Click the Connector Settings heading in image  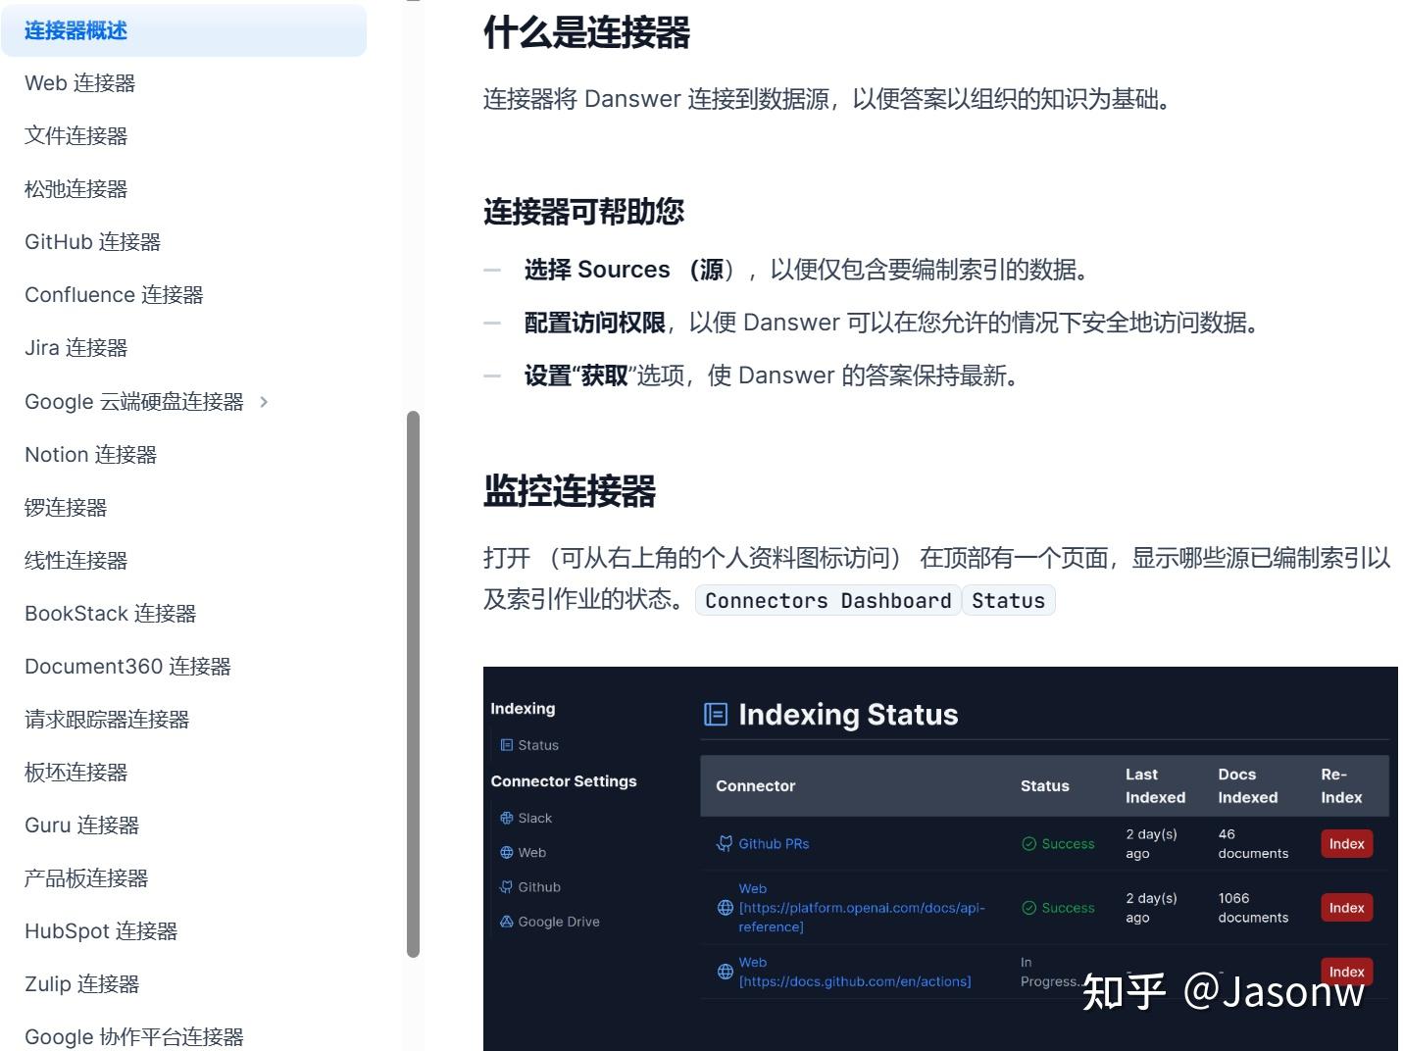[x=564, y=781]
